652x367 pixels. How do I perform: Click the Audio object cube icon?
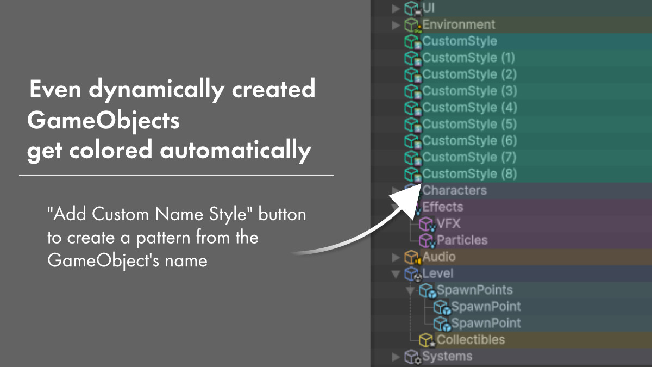[413, 257]
